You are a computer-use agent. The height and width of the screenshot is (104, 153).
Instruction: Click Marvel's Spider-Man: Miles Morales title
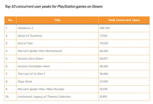41,89
